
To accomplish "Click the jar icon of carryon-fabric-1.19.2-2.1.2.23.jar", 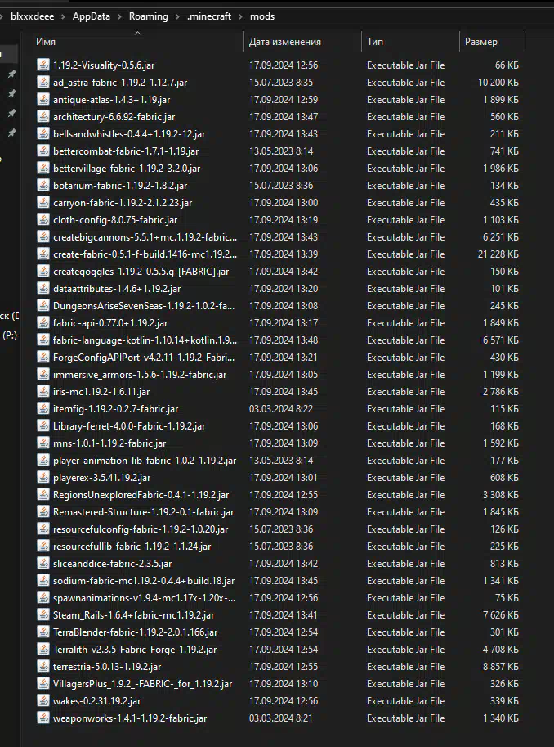I will tap(43, 202).
